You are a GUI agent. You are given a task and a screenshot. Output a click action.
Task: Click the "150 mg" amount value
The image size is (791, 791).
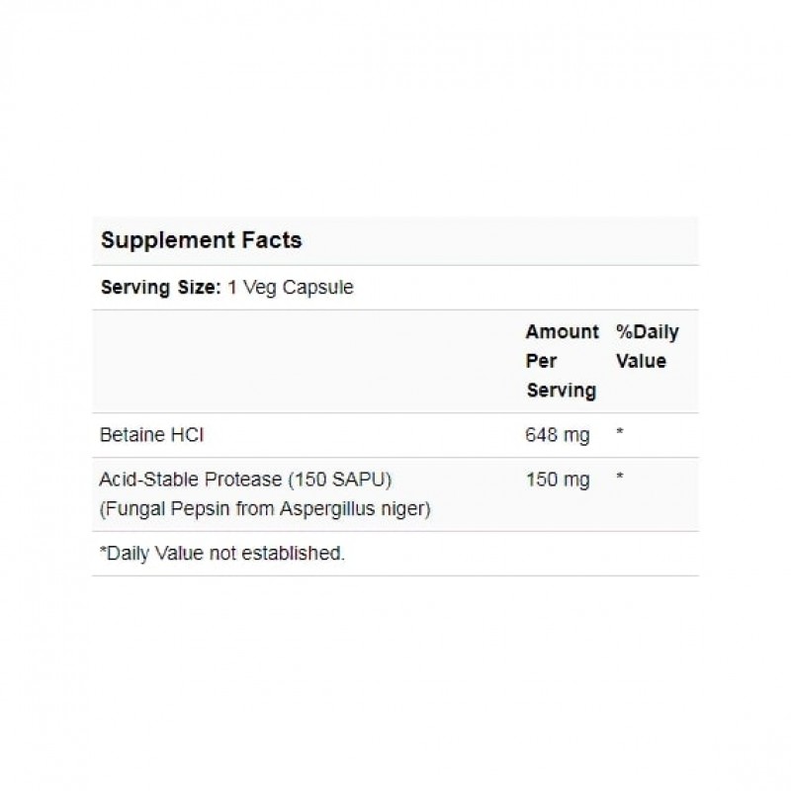(x=557, y=481)
